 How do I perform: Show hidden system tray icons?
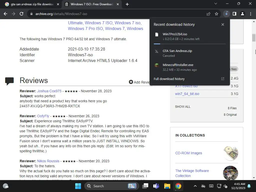click(195, 186)
